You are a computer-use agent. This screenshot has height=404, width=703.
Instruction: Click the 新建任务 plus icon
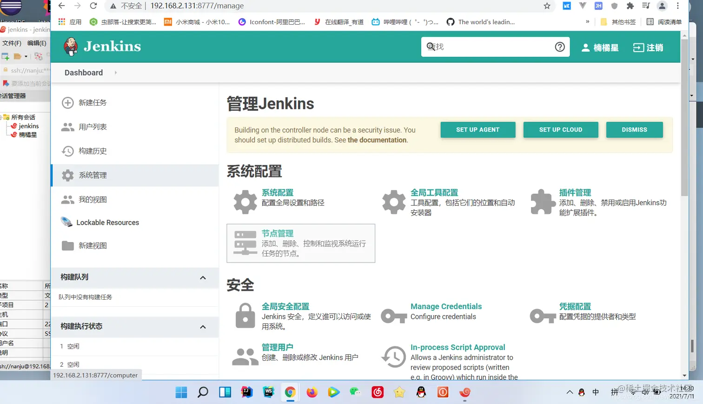(67, 103)
